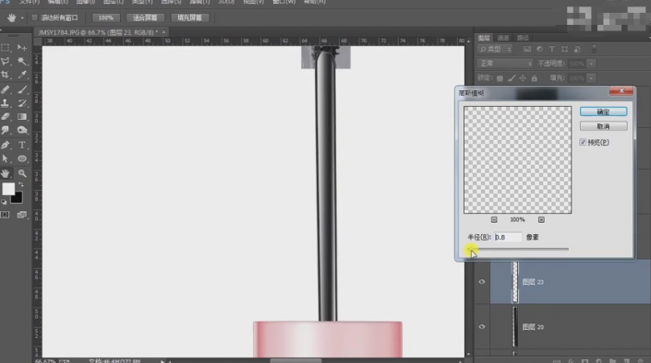
Task: Select the Zoom tool
Action: point(22,173)
